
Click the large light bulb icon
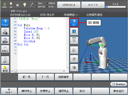(25, 5)
